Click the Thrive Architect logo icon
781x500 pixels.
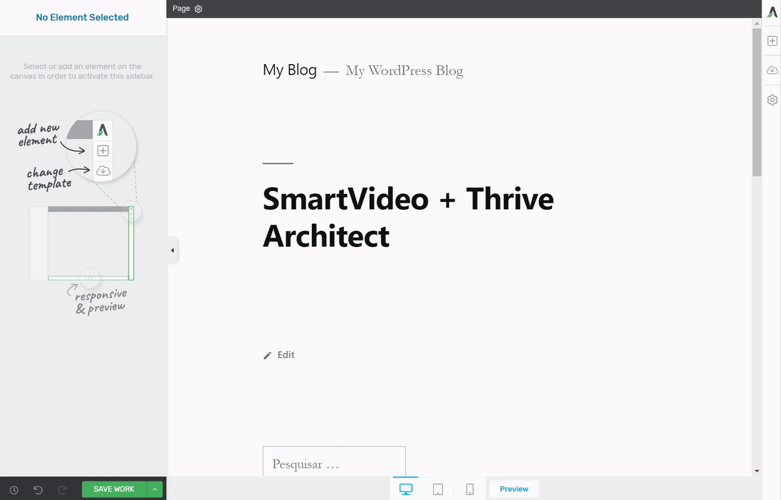tap(772, 13)
